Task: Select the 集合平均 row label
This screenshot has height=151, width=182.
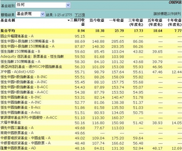Action: [8, 31]
